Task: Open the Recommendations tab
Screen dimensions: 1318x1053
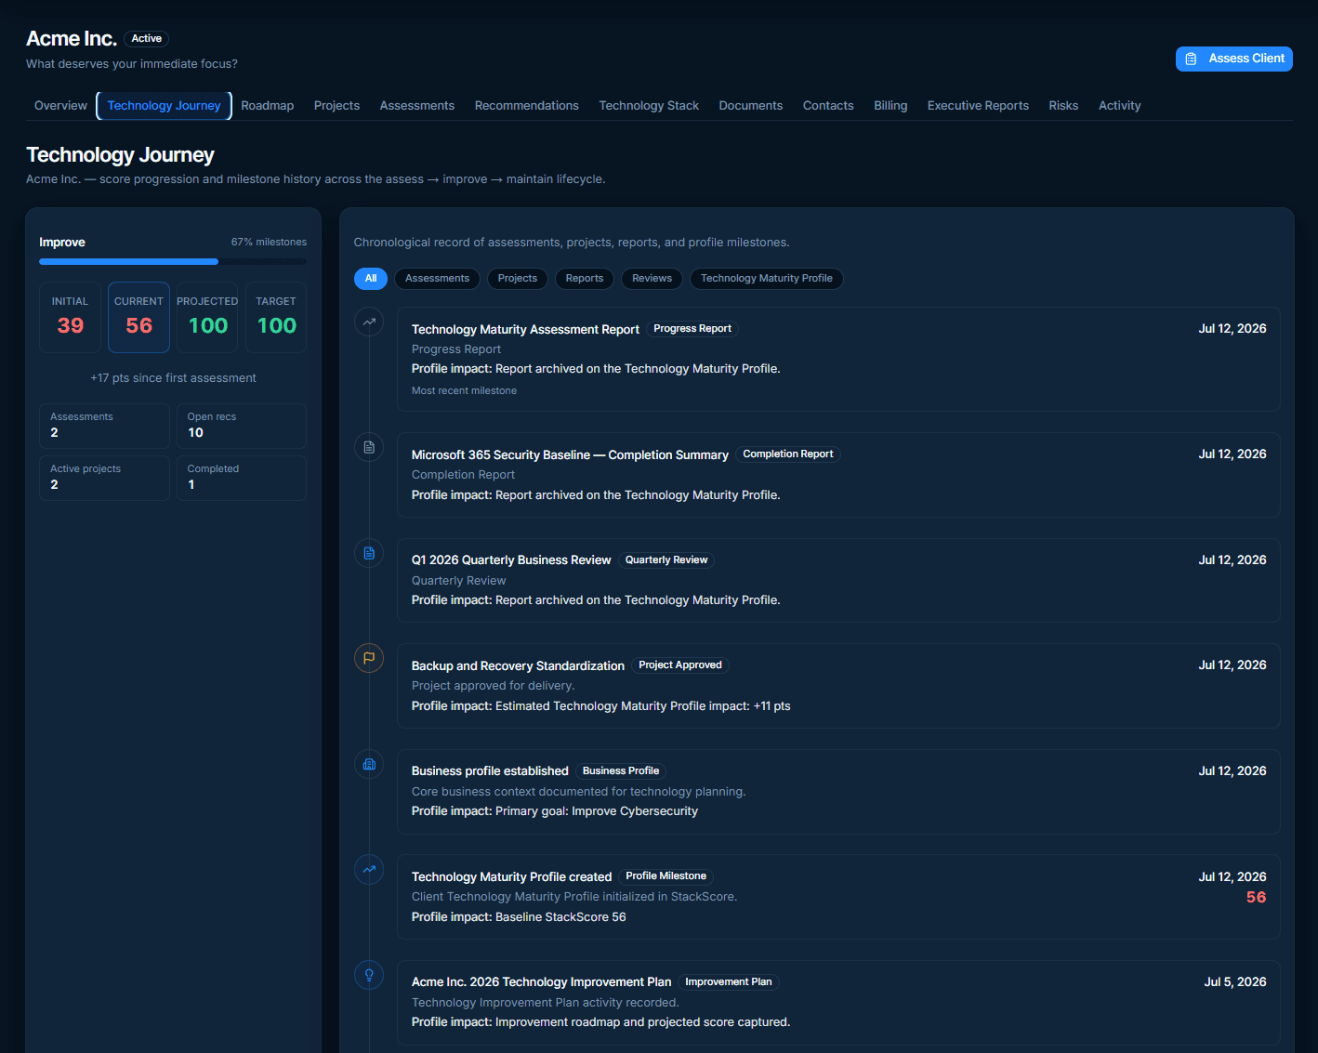Action: [x=527, y=106]
